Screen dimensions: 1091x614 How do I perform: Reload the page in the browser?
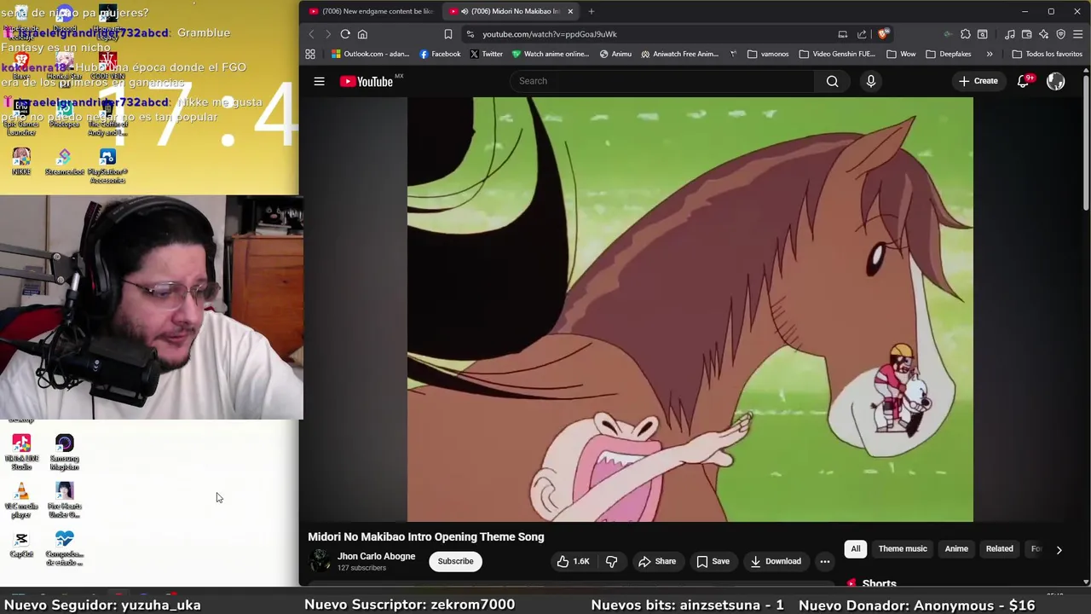coord(345,34)
